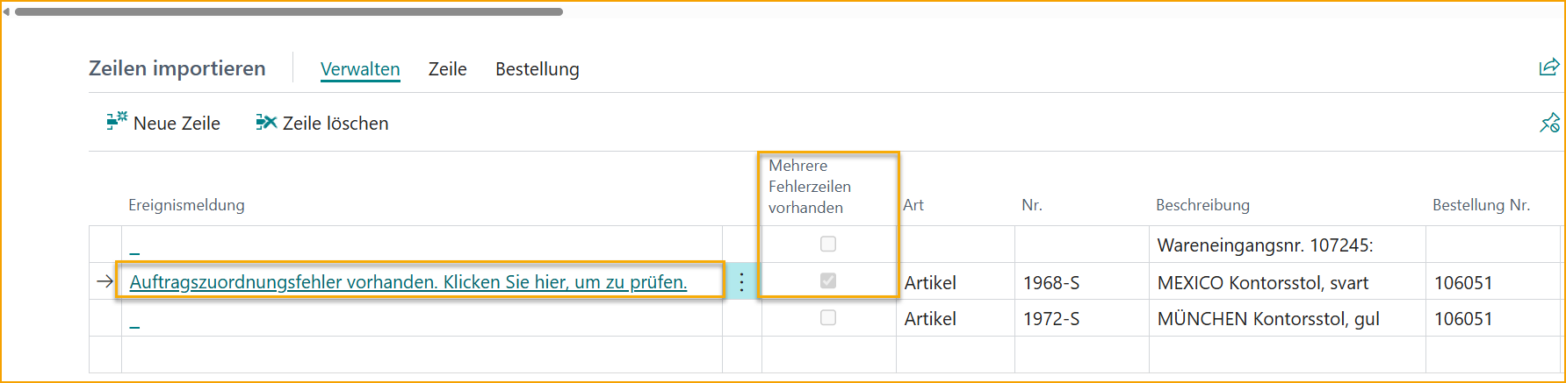Click the Bestellung Nr. cell 106051 for MEXICO

[1463, 283]
